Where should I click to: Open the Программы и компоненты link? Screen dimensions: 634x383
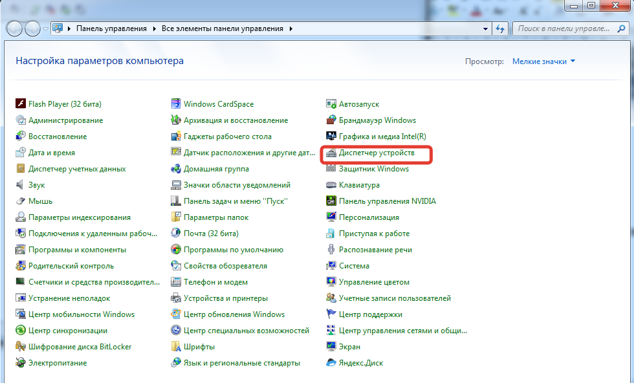click(77, 250)
